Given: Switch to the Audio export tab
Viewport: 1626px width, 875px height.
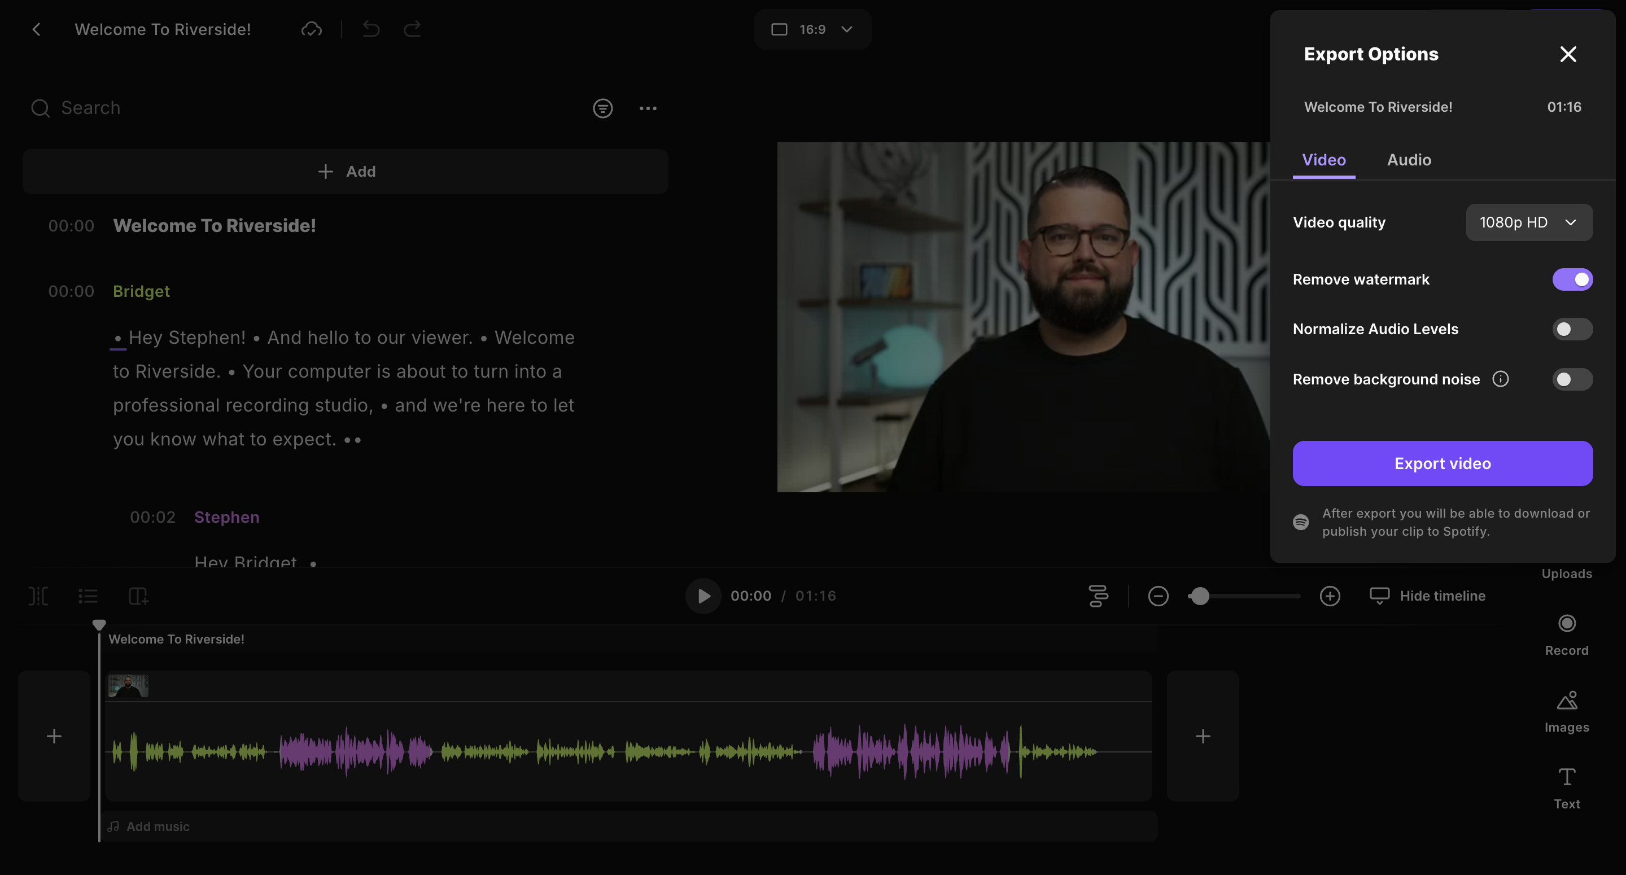Looking at the screenshot, I should click(1408, 160).
